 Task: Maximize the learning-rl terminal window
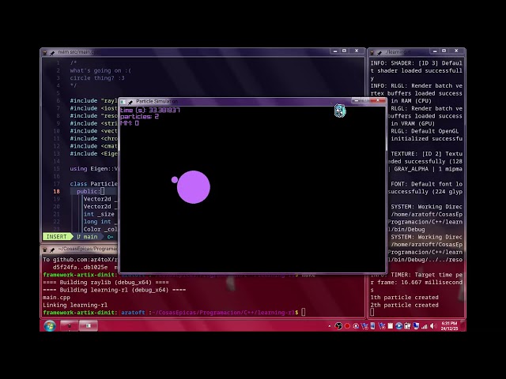[444, 51]
